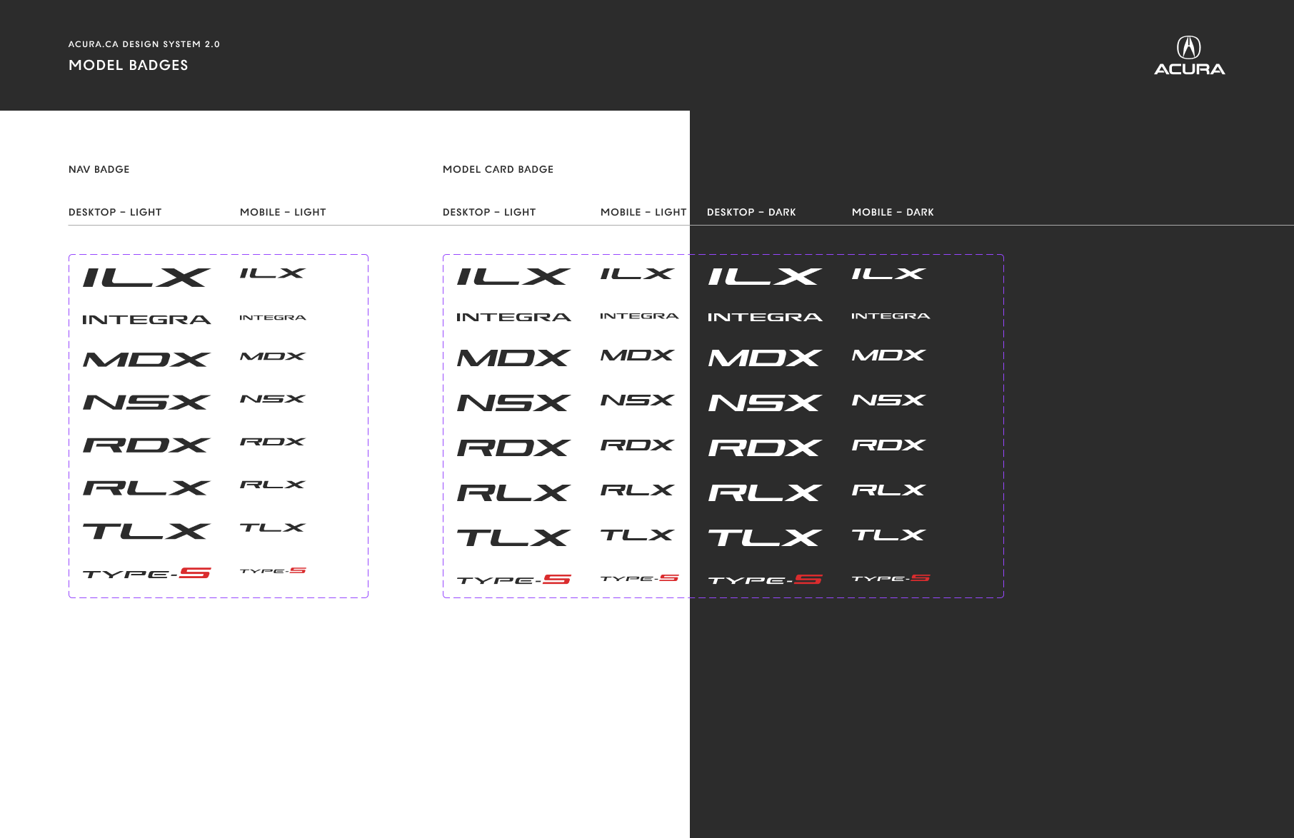The height and width of the screenshot is (838, 1294).
Task: Click the 'MOBILE – DARK' column label
Action: pyautogui.click(x=893, y=212)
